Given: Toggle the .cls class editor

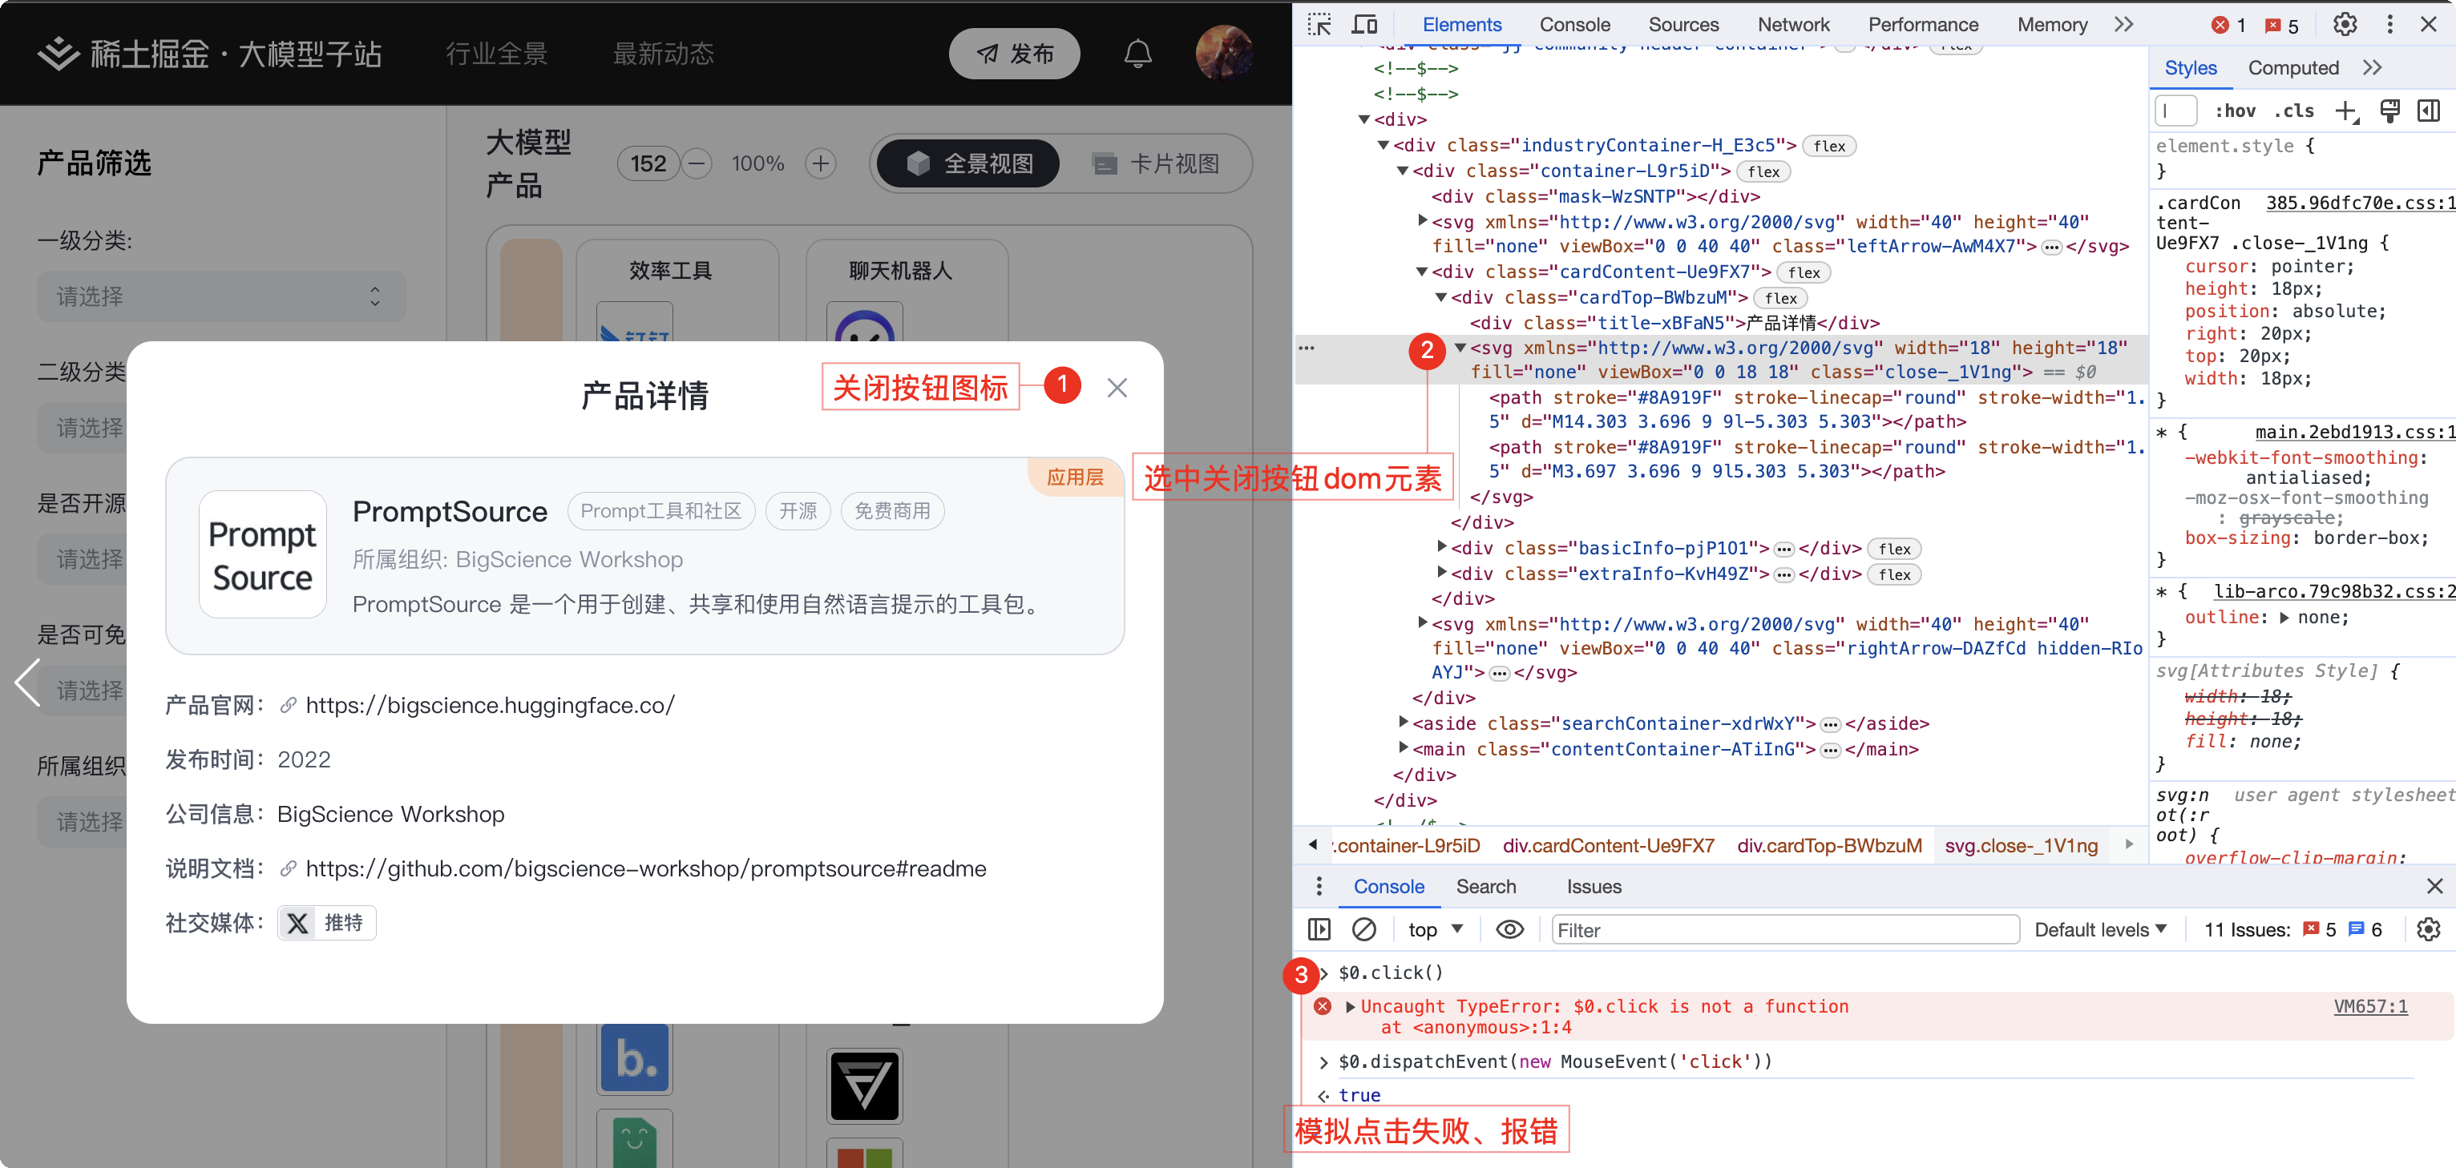Looking at the screenshot, I should [x=2294, y=111].
